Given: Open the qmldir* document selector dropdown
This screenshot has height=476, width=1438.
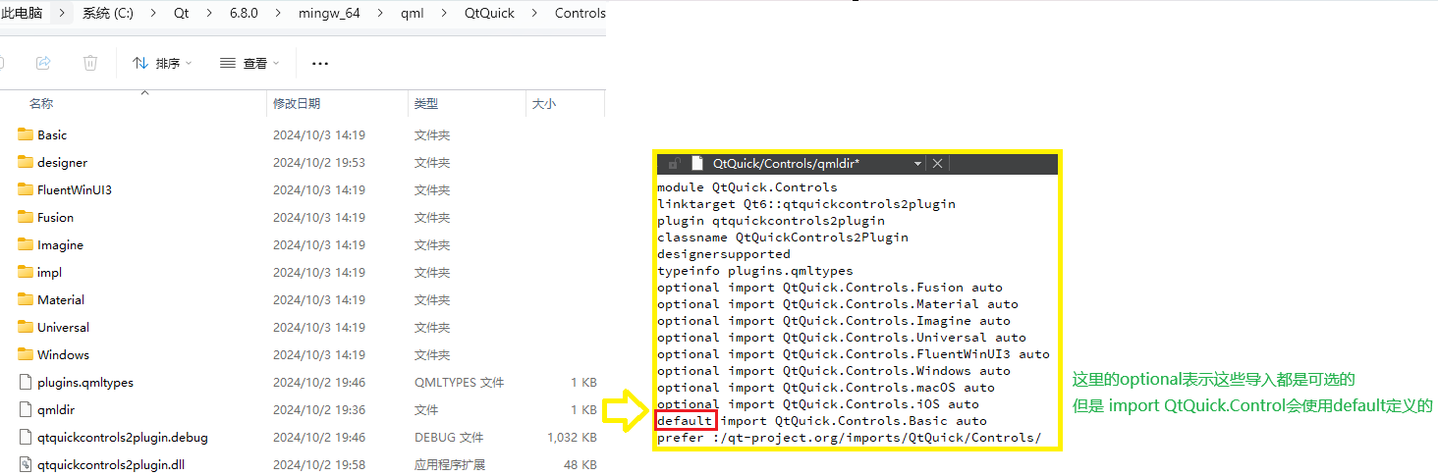Looking at the screenshot, I should tap(917, 164).
